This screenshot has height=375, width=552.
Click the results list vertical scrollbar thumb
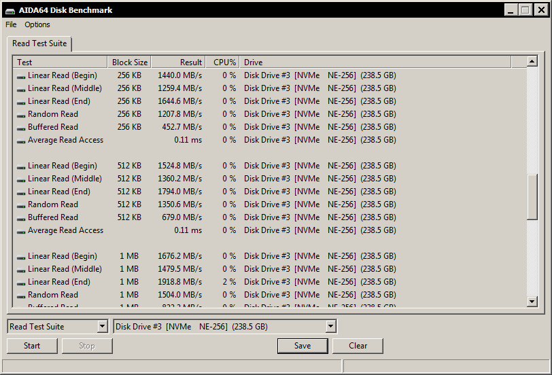tap(532, 197)
